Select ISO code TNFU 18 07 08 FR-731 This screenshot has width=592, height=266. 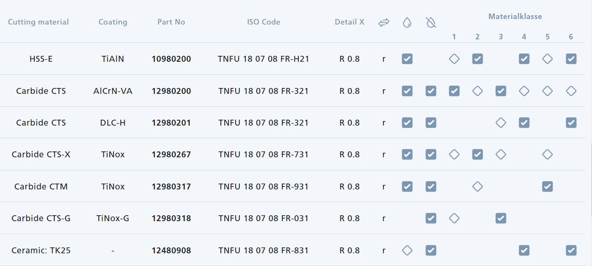pyautogui.click(x=264, y=155)
